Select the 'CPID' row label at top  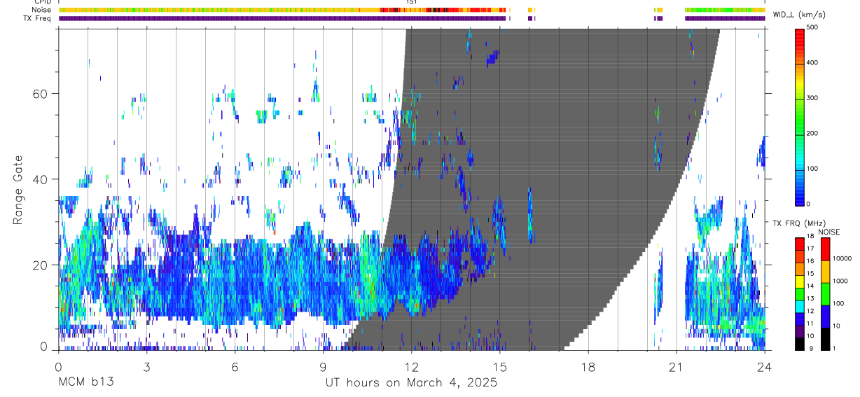tap(43, 2)
